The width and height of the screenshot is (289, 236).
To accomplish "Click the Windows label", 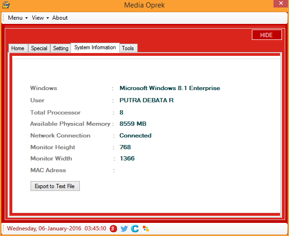I will (x=44, y=88).
